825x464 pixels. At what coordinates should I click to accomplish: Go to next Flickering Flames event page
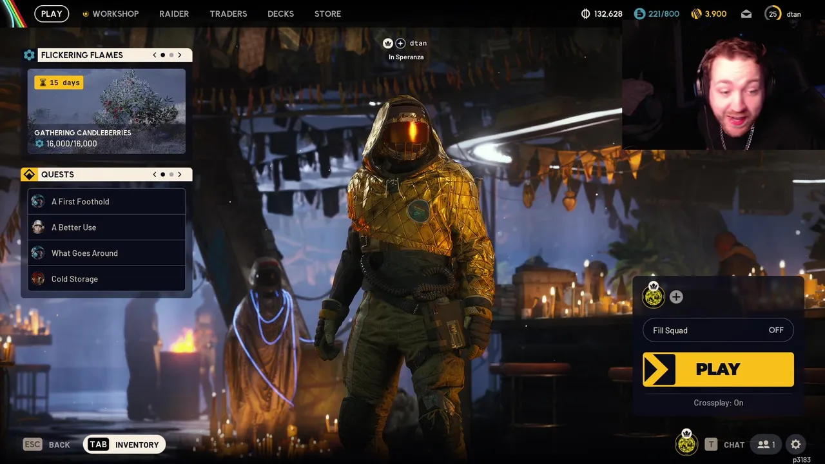pyautogui.click(x=180, y=55)
